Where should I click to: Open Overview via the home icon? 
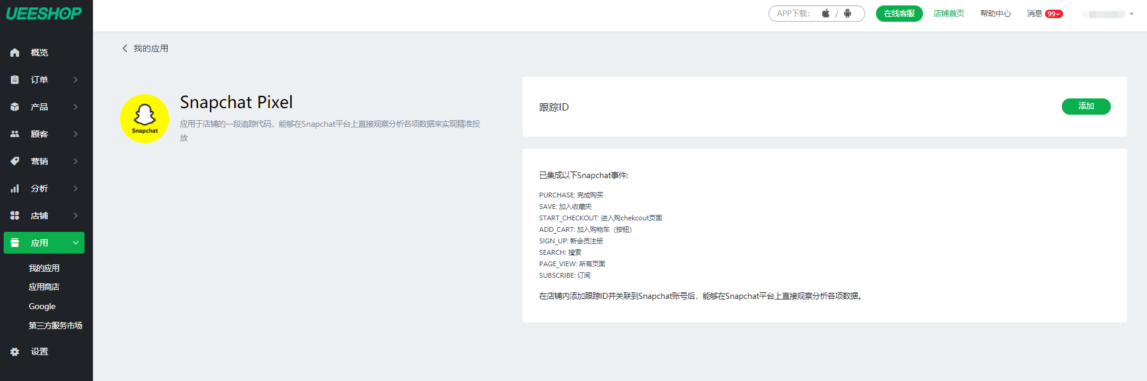click(15, 53)
